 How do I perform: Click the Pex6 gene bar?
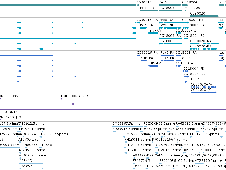tap(170, 5)
